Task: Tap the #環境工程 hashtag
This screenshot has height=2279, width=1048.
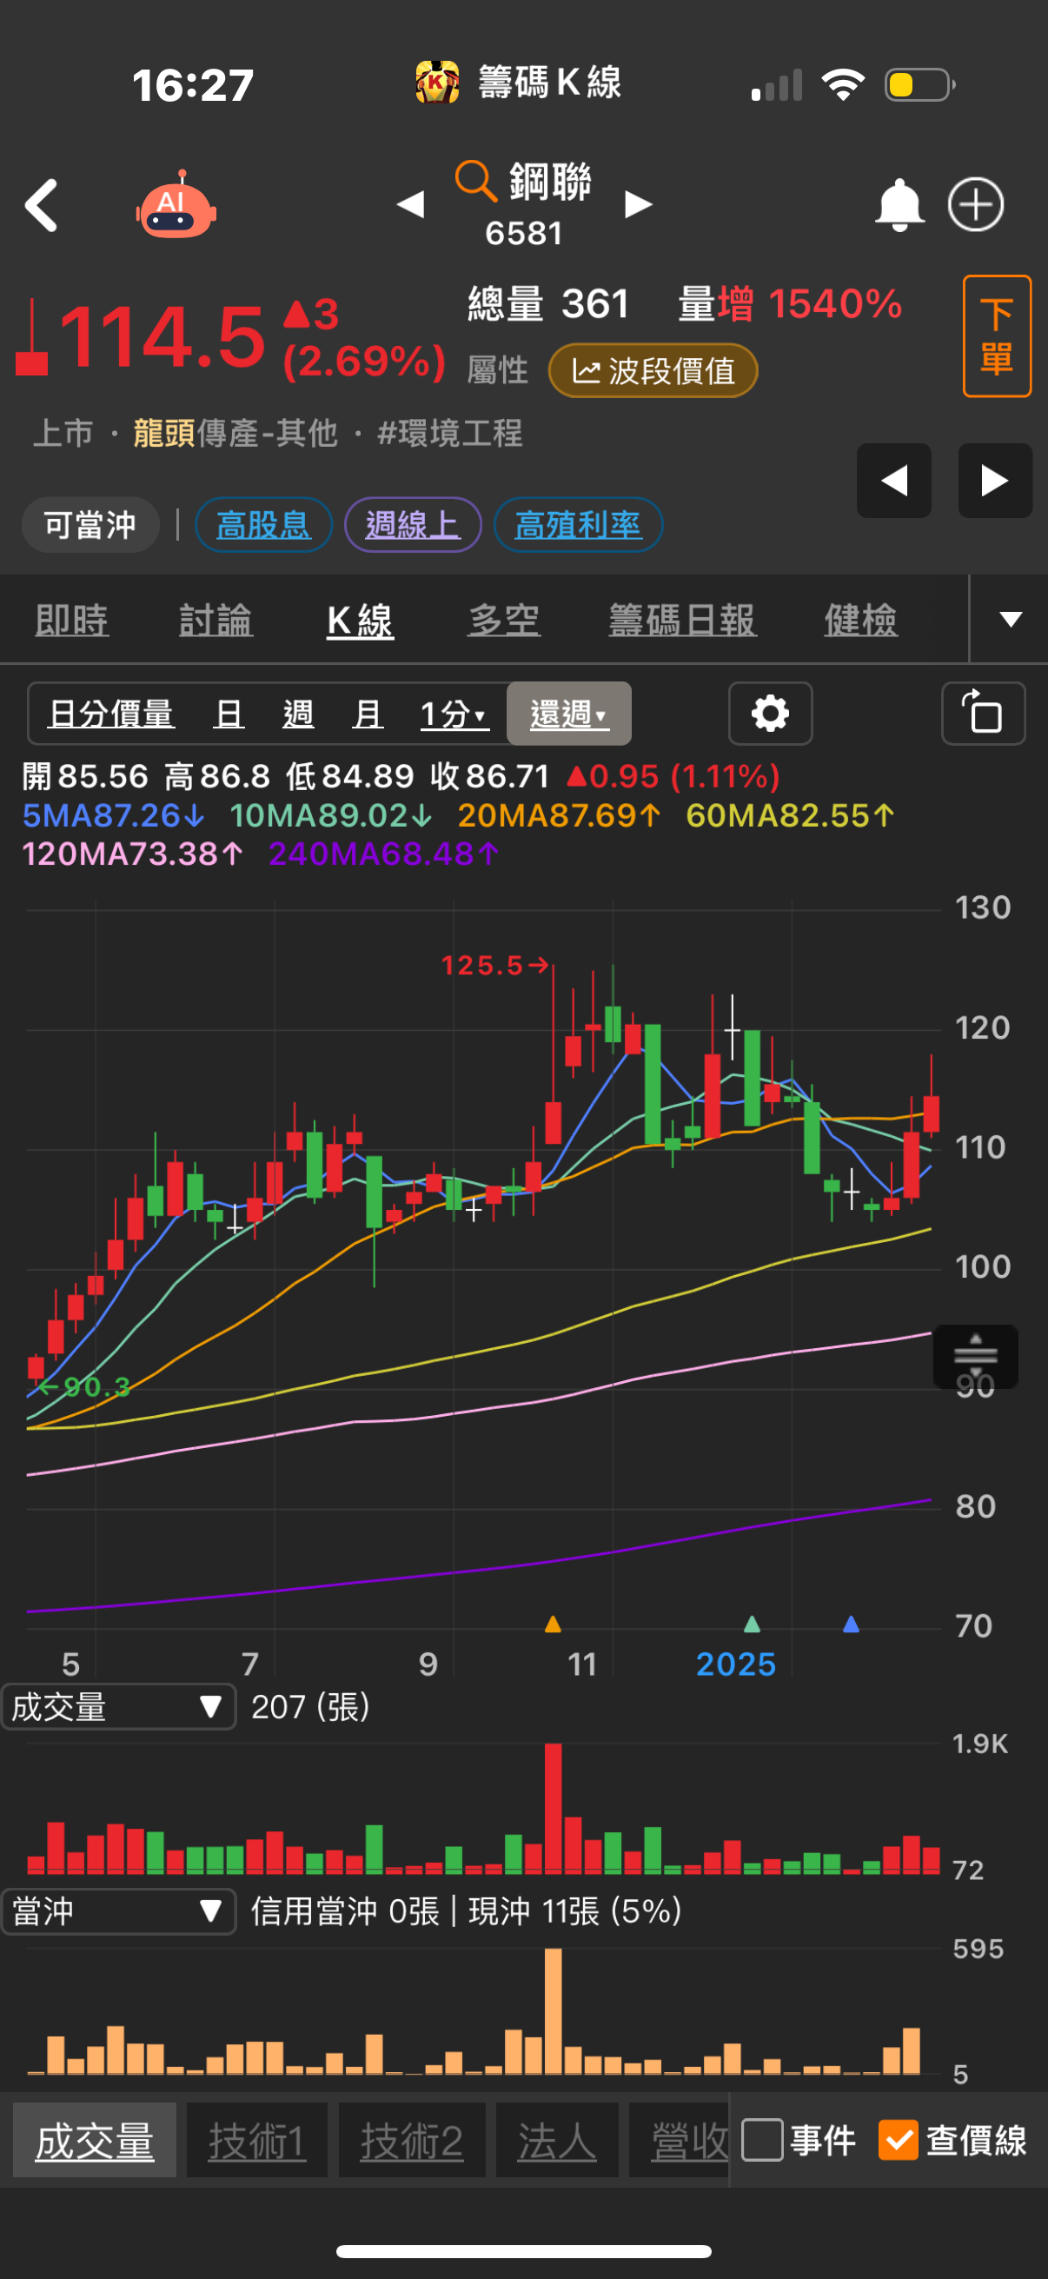Action: click(449, 433)
